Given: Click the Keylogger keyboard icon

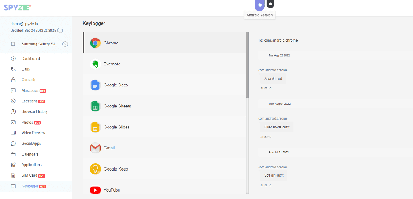Looking at the screenshot, I should tap(13, 186).
